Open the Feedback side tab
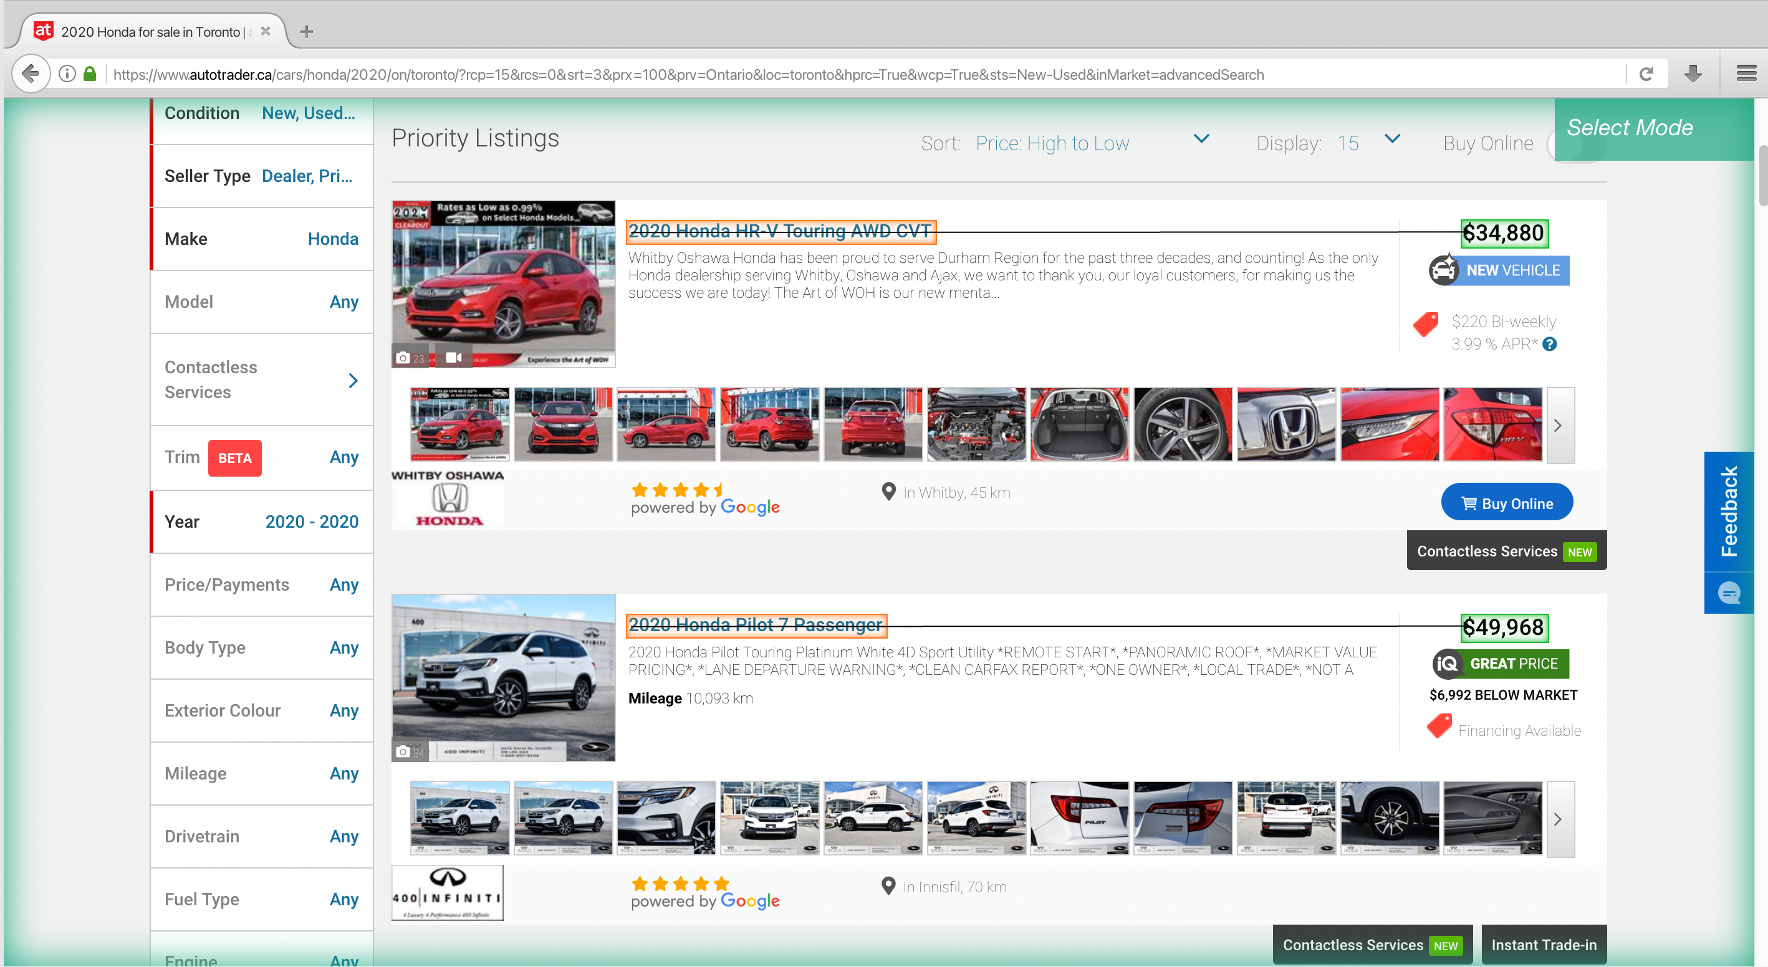This screenshot has width=1768, height=967. click(x=1729, y=512)
